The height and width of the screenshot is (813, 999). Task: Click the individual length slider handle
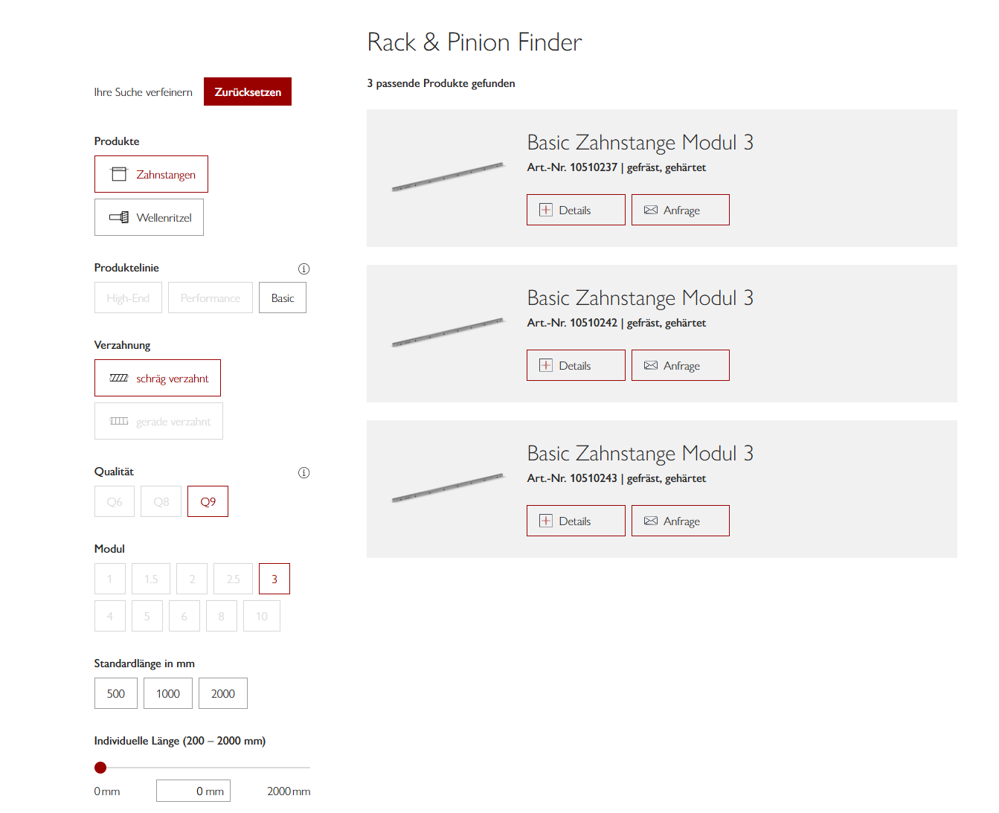[100, 768]
